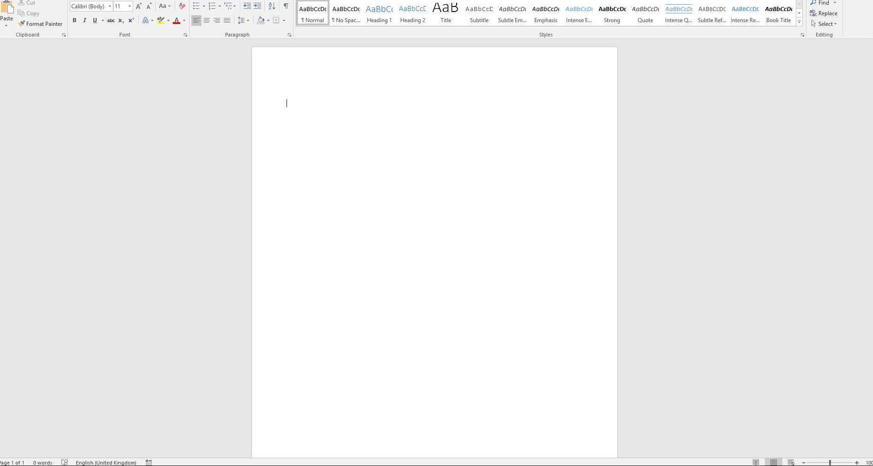Clear all formatting with the eraser icon
Viewport: 873px width, 466px height.
coord(182,6)
